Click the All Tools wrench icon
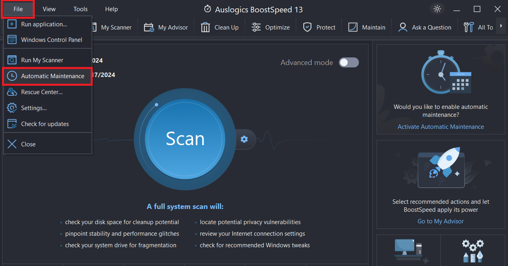The image size is (508, 266). (x=468, y=28)
